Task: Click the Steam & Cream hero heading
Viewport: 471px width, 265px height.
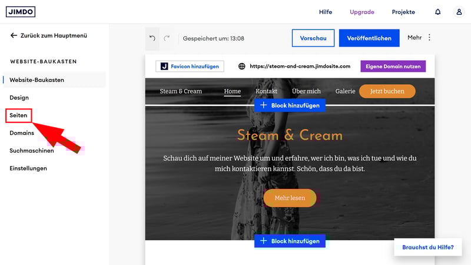Action: [x=290, y=135]
